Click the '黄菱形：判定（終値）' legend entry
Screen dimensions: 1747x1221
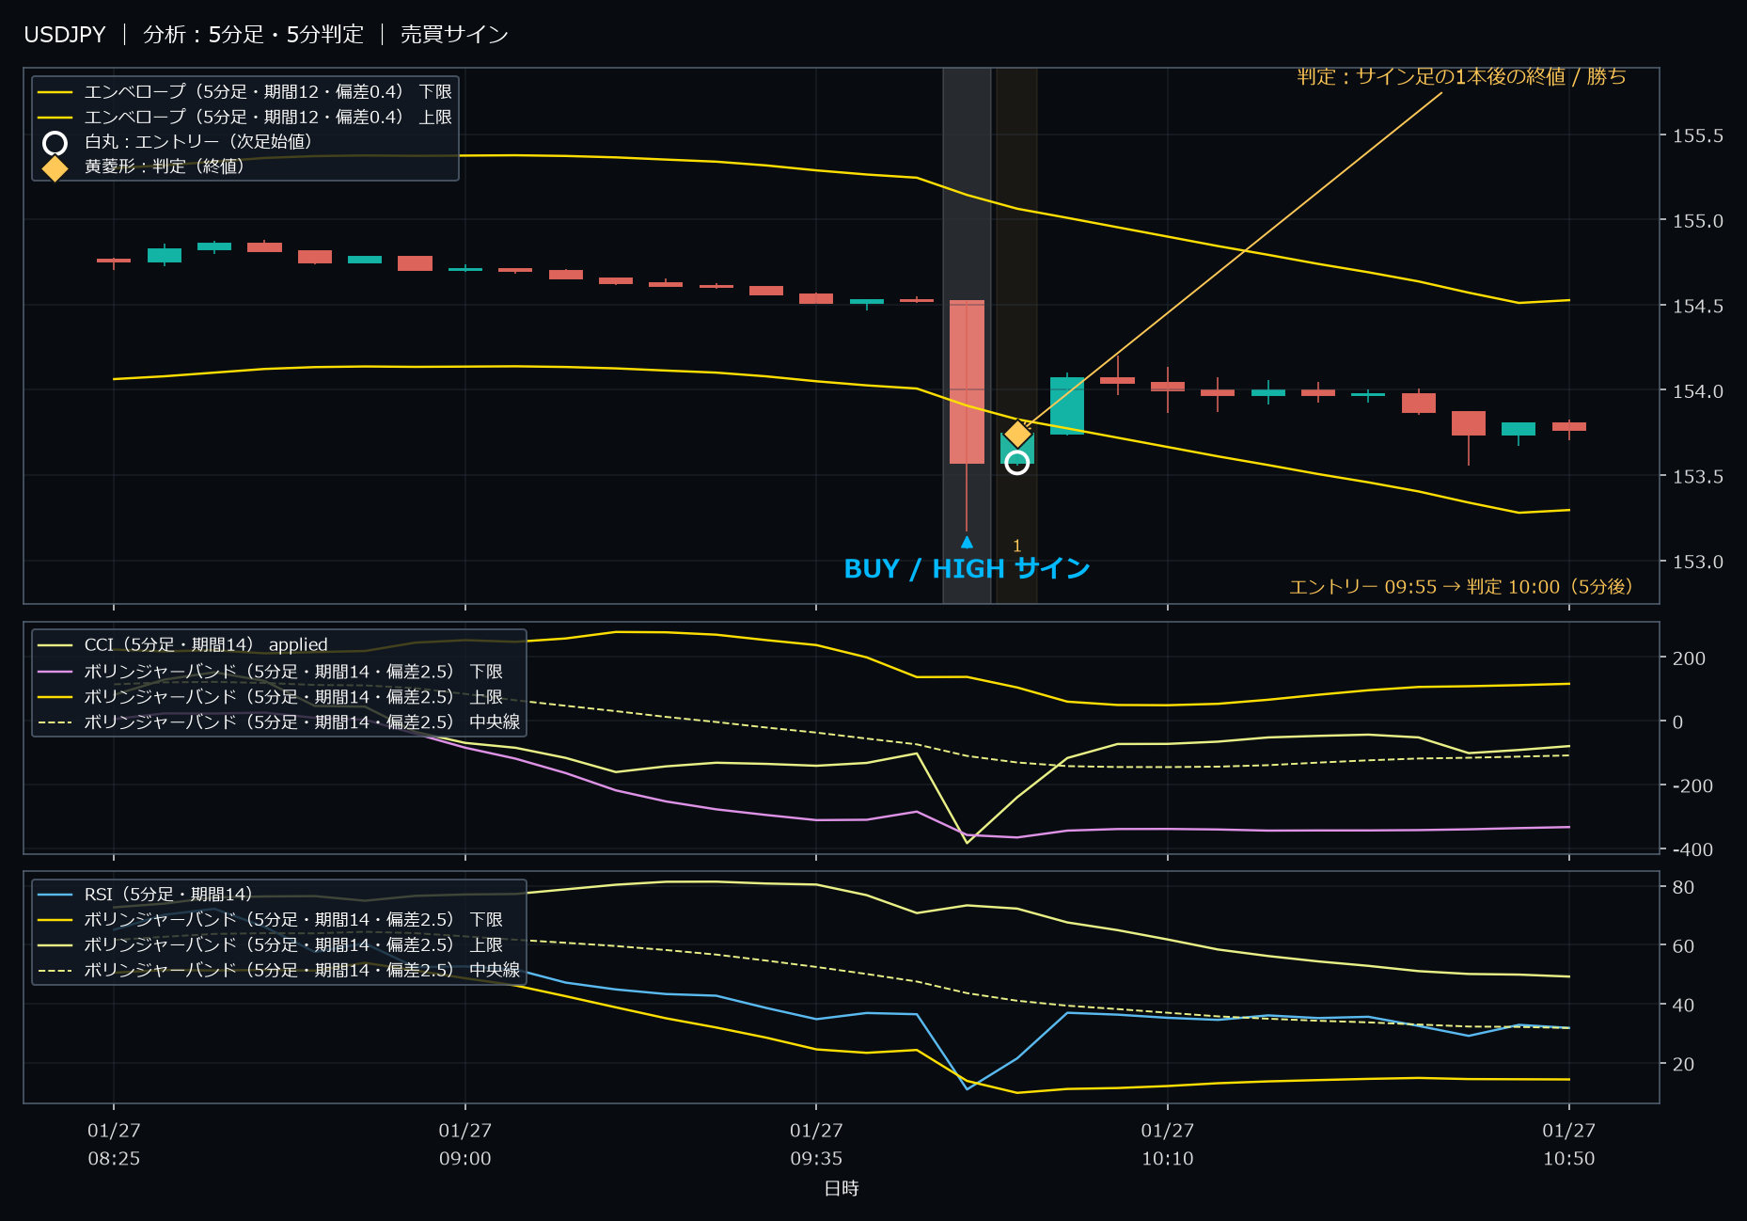coord(144,166)
